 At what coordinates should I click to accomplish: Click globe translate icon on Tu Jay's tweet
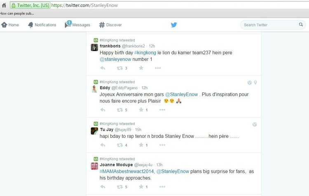pos(255,124)
